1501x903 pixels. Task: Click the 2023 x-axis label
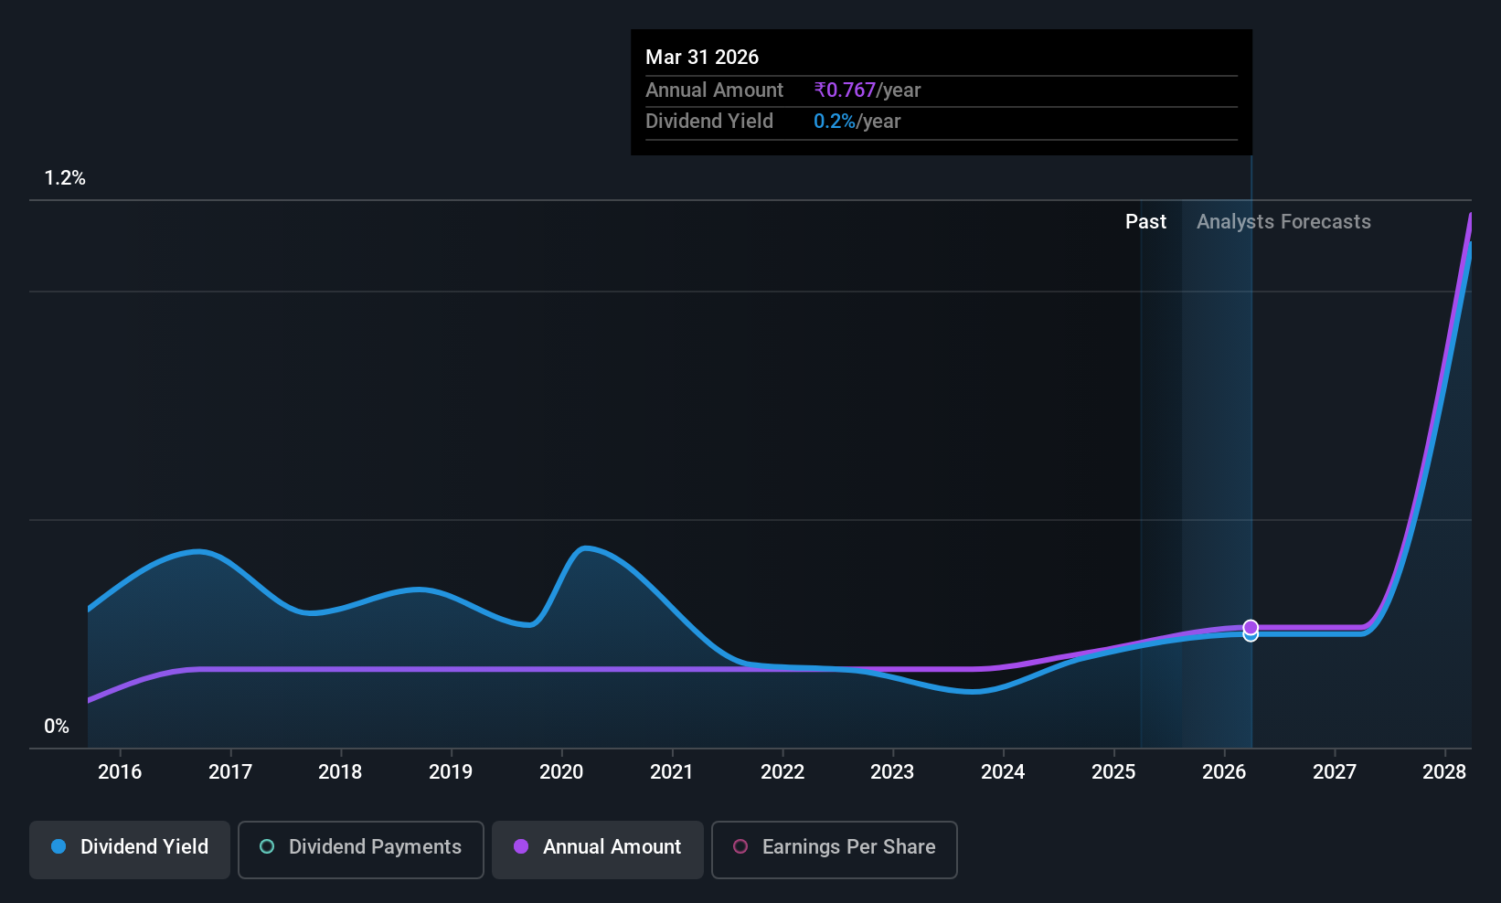tap(892, 772)
